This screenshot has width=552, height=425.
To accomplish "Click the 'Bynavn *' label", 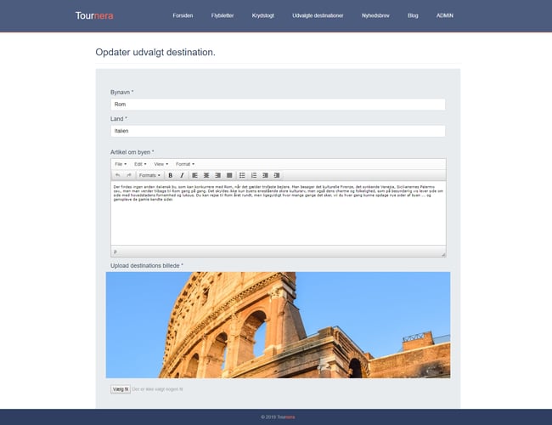I will click(x=121, y=93).
